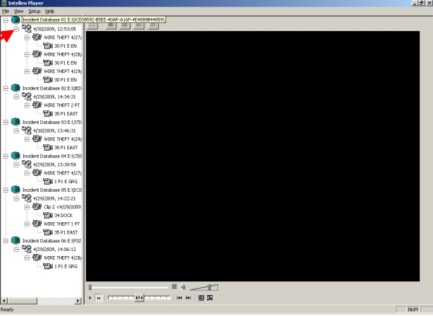Open the File menu
Screen dimensions: 433x316
(6, 12)
